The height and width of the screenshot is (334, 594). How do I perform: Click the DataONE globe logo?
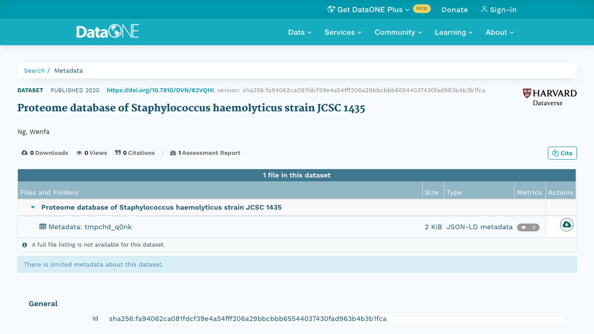coord(108,32)
